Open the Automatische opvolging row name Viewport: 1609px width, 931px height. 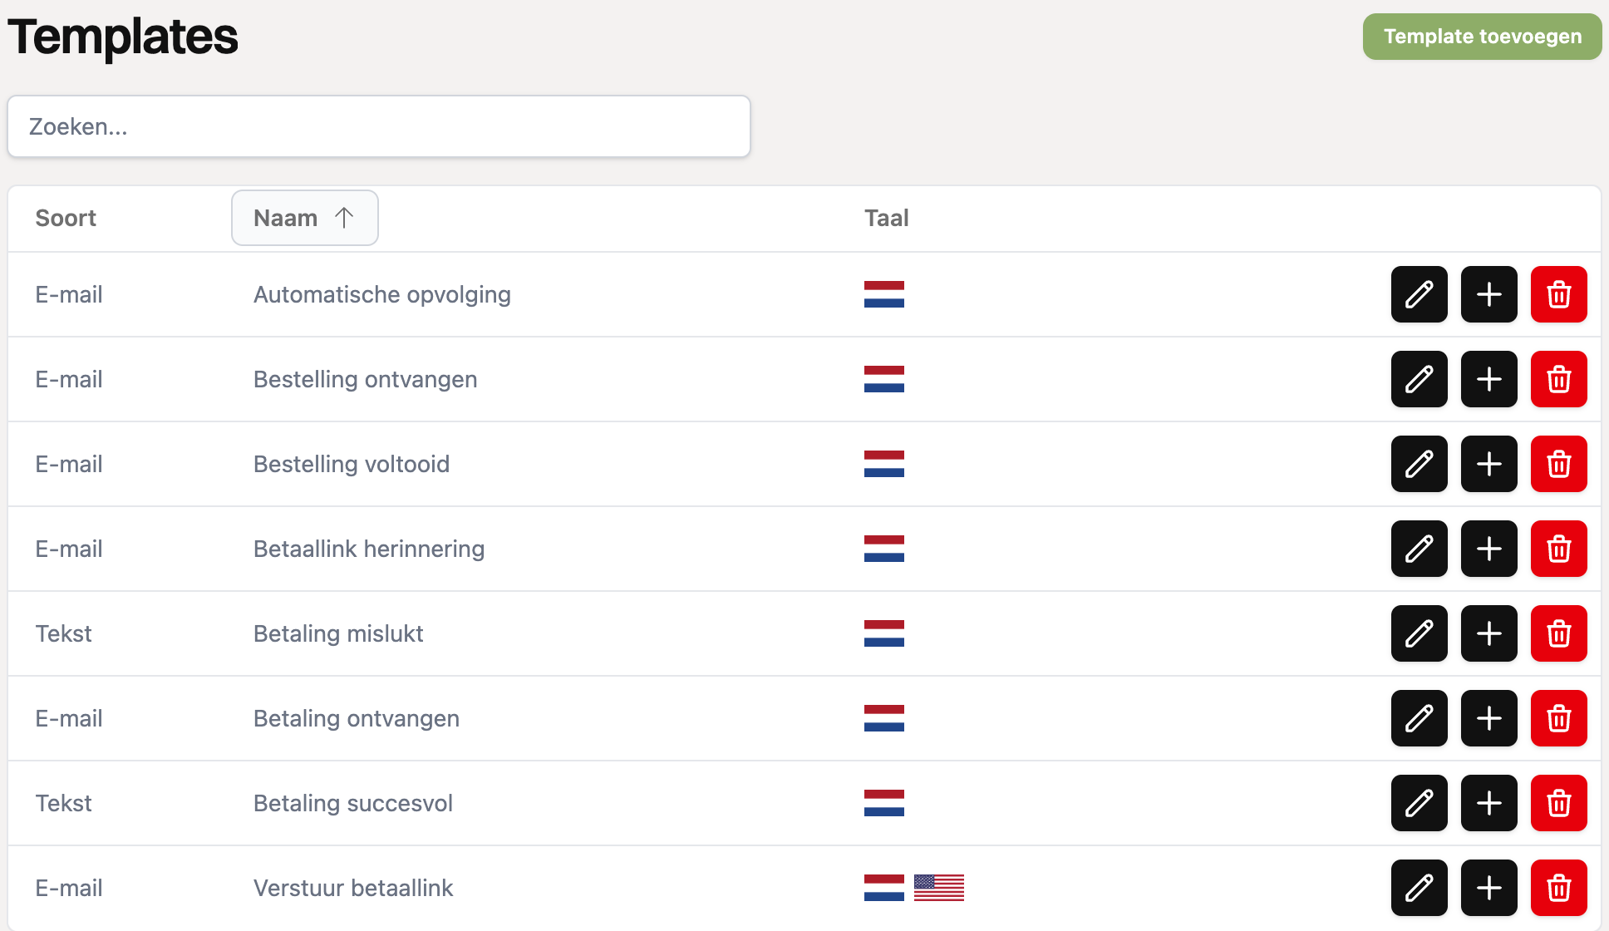point(382,294)
